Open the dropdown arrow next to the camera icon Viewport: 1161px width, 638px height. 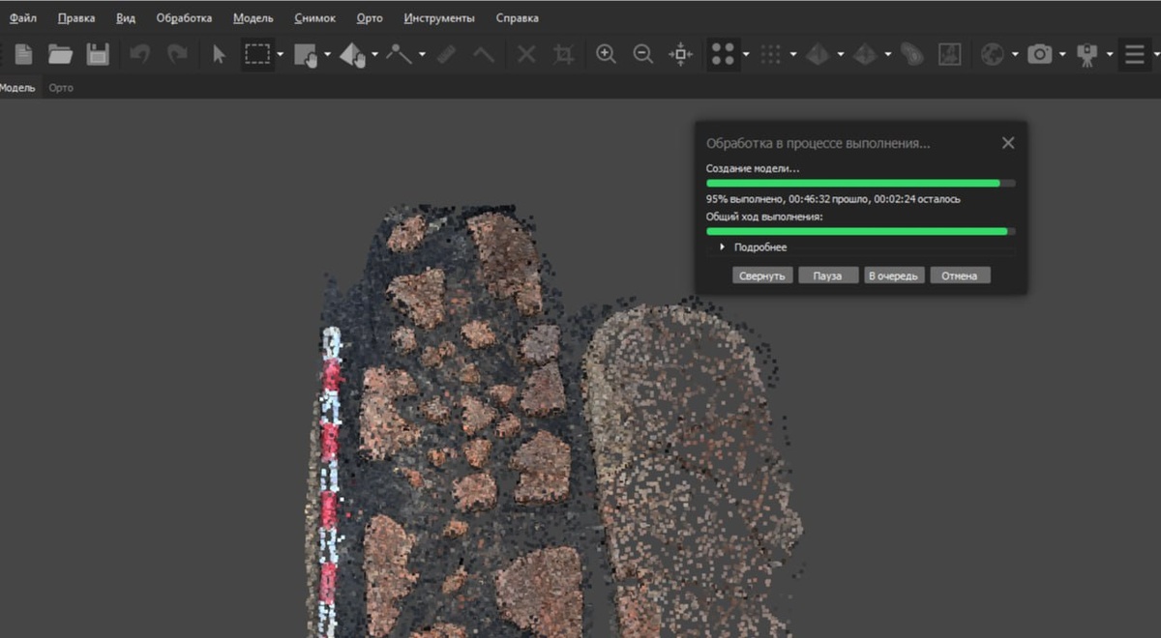[1062, 55]
